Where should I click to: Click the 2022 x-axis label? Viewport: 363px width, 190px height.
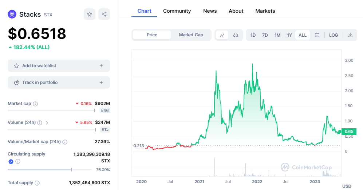pyautogui.click(x=257, y=182)
